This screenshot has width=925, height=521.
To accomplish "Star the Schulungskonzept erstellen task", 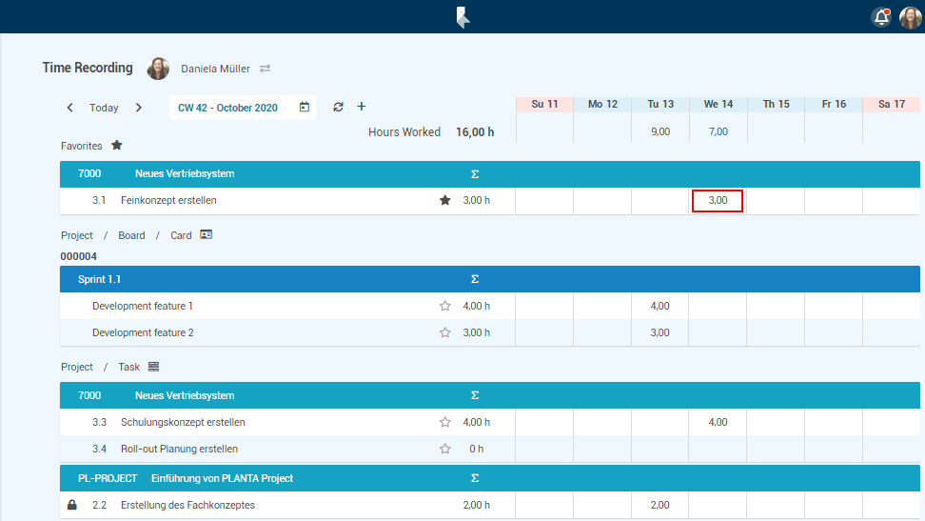I will pyautogui.click(x=444, y=422).
